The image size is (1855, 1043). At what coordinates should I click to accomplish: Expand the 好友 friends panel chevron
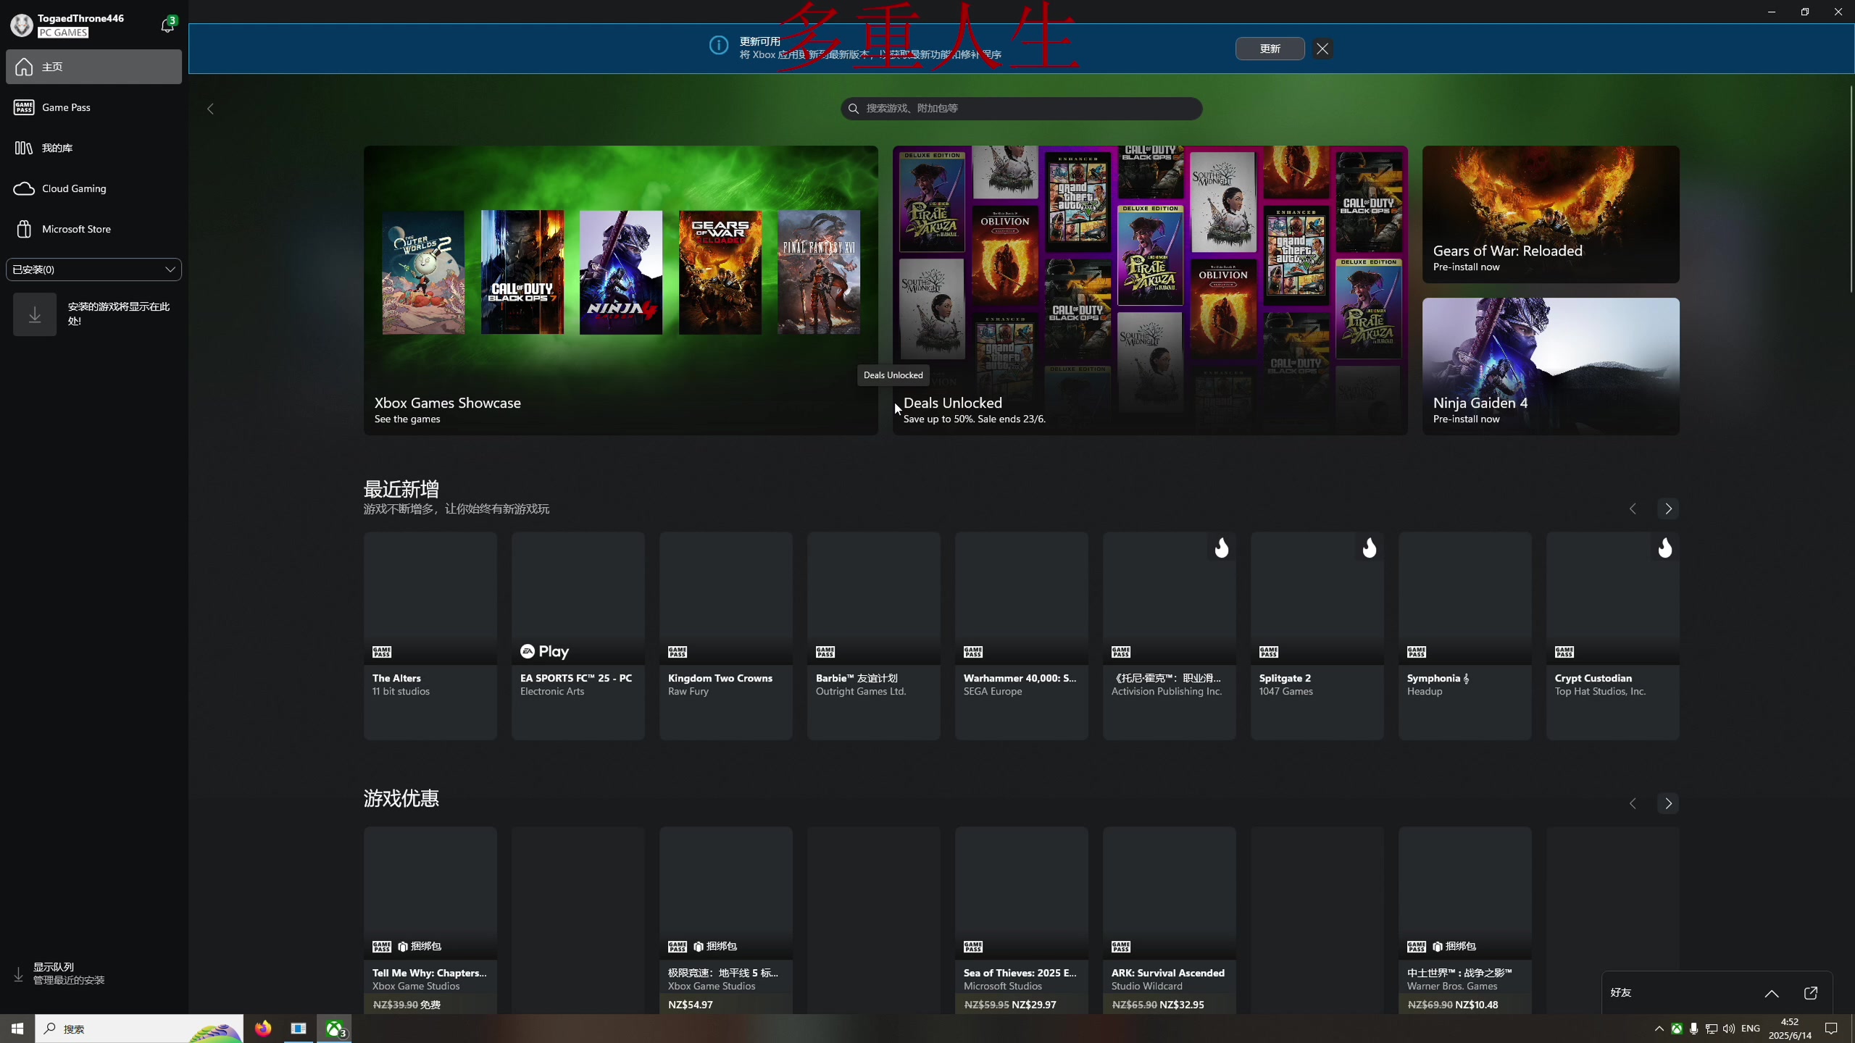tap(1772, 993)
